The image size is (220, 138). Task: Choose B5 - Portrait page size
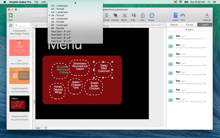tap(75, 28)
